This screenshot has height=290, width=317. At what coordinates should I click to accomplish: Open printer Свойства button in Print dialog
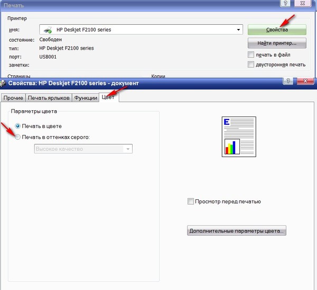(277, 30)
